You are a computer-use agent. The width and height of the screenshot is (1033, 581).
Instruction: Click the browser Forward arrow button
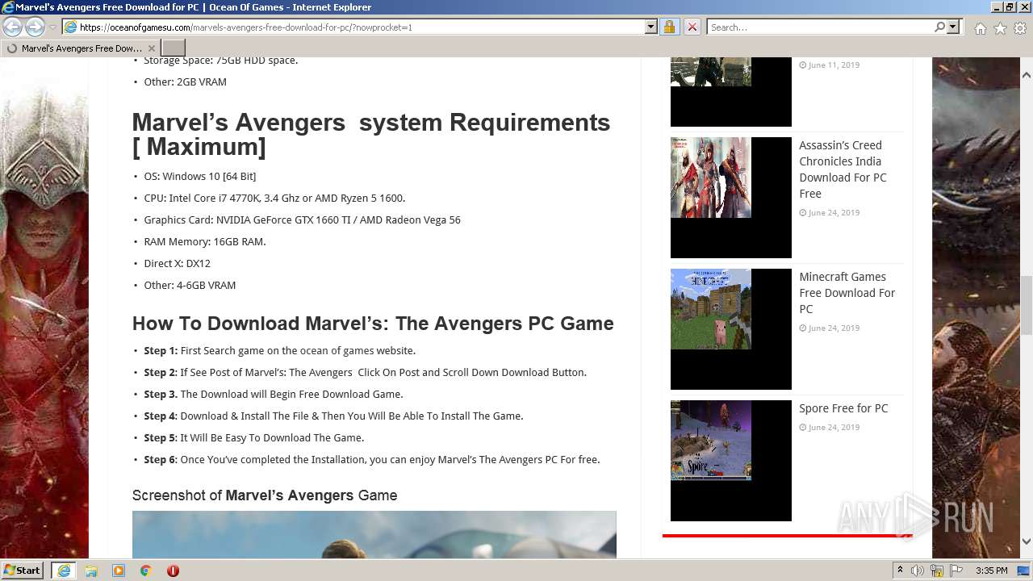click(x=35, y=27)
